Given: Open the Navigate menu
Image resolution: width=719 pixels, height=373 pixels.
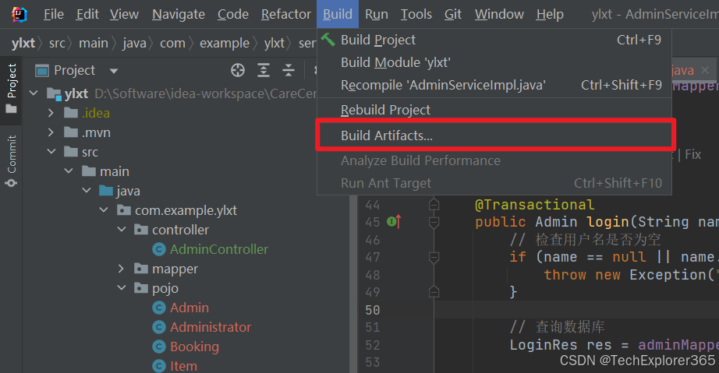Looking at the screenshot, I should pyautogui.click(x=179, y=15).
